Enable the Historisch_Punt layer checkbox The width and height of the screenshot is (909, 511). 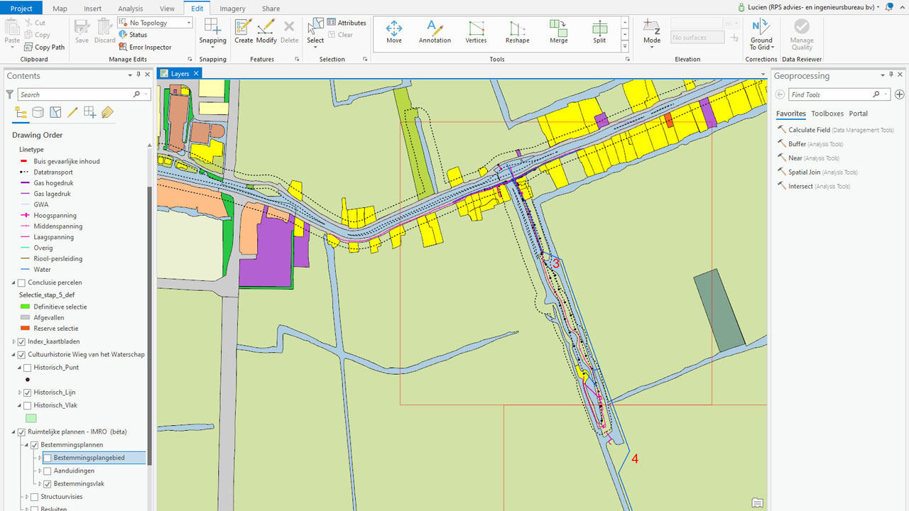point(28,367)
